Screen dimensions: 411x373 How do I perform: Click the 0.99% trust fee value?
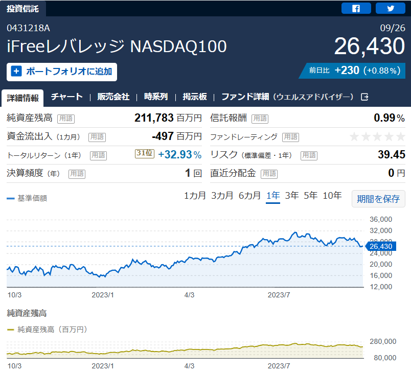(x=389, y=118)
